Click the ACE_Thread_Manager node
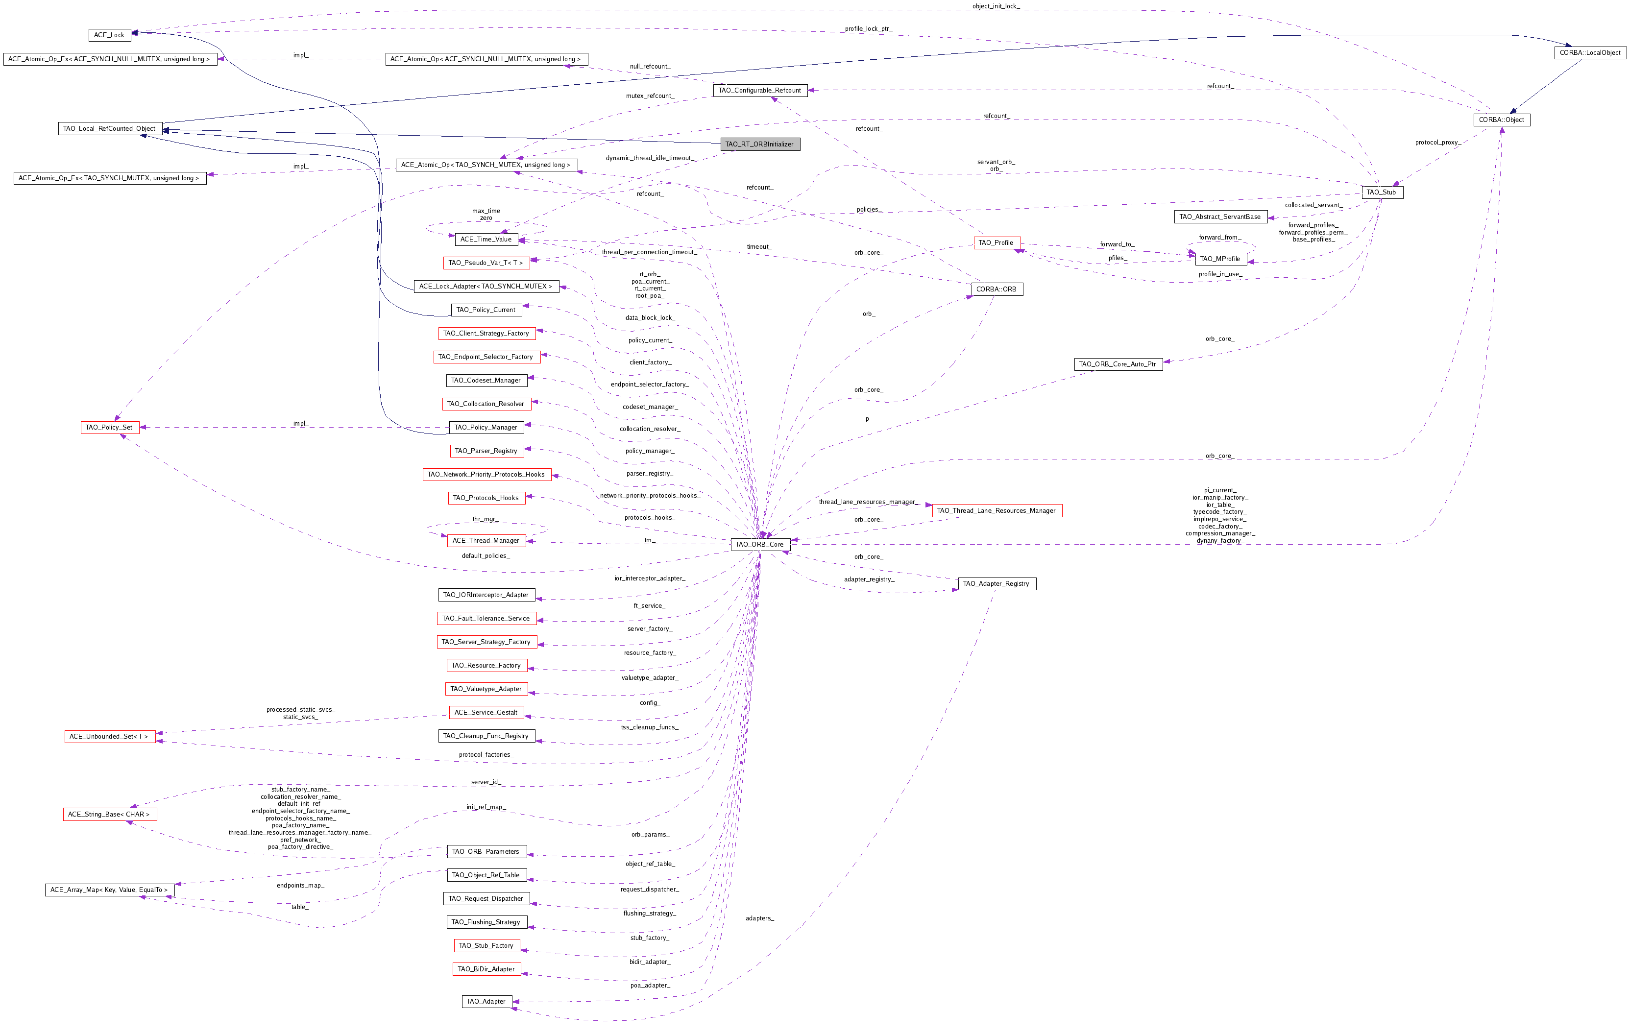Screen dimensions: 1629x1035 click(x=486, y=540)
